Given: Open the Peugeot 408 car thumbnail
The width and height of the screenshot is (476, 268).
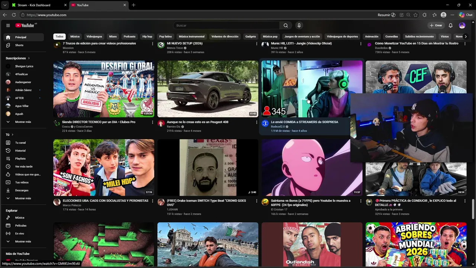Looking at the screenshot, I should point(208,89).
